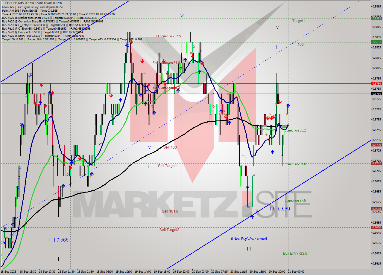
Task: Click the 'Sell 100' label
Action: [x=170, y=147]
